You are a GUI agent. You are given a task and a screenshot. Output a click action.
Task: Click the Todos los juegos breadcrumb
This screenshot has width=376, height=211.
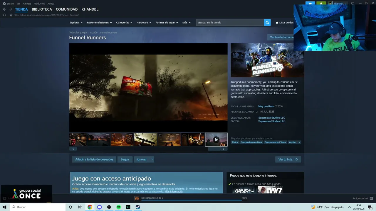(x=78, y=33)
